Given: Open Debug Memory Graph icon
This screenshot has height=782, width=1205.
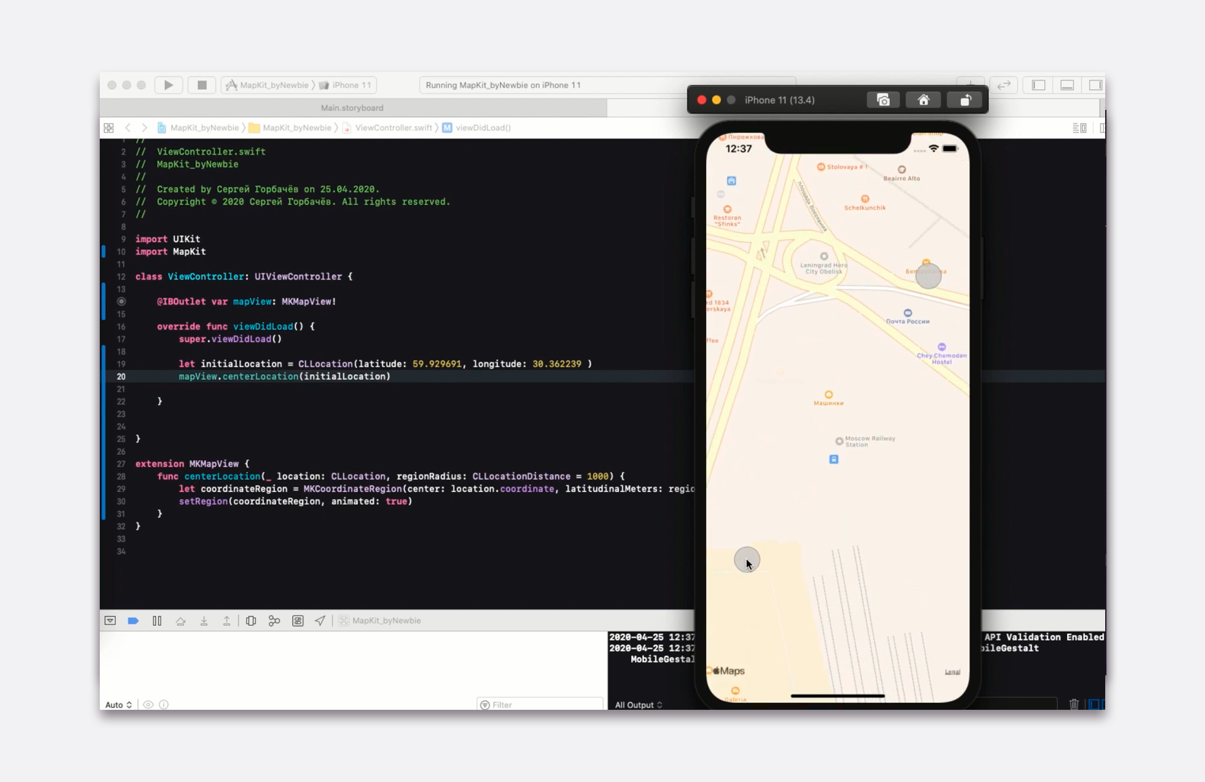Looking at the screenshot, I should click(274, 621).
